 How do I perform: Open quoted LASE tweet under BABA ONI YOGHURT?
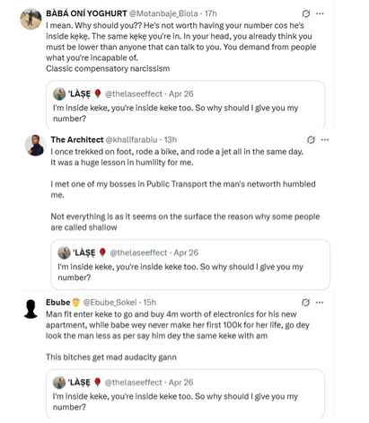point(185,105)
